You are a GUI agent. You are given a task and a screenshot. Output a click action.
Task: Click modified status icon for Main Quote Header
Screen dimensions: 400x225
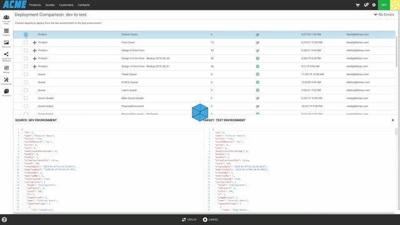pyautogui.click(x=257, y=98)
